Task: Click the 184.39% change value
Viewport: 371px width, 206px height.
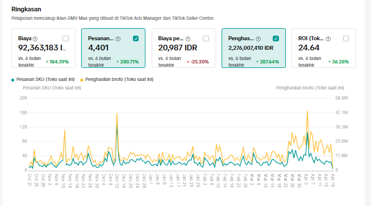Action: [59, 62]
